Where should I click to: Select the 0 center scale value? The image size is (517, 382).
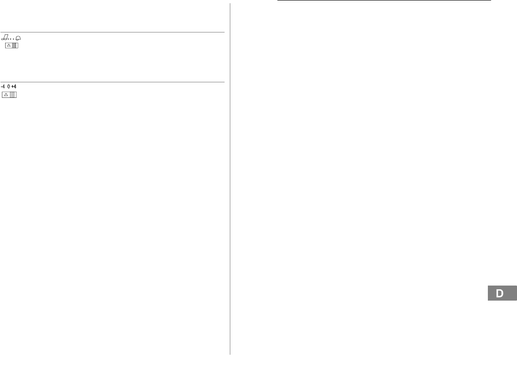click(x=8, y=87)
